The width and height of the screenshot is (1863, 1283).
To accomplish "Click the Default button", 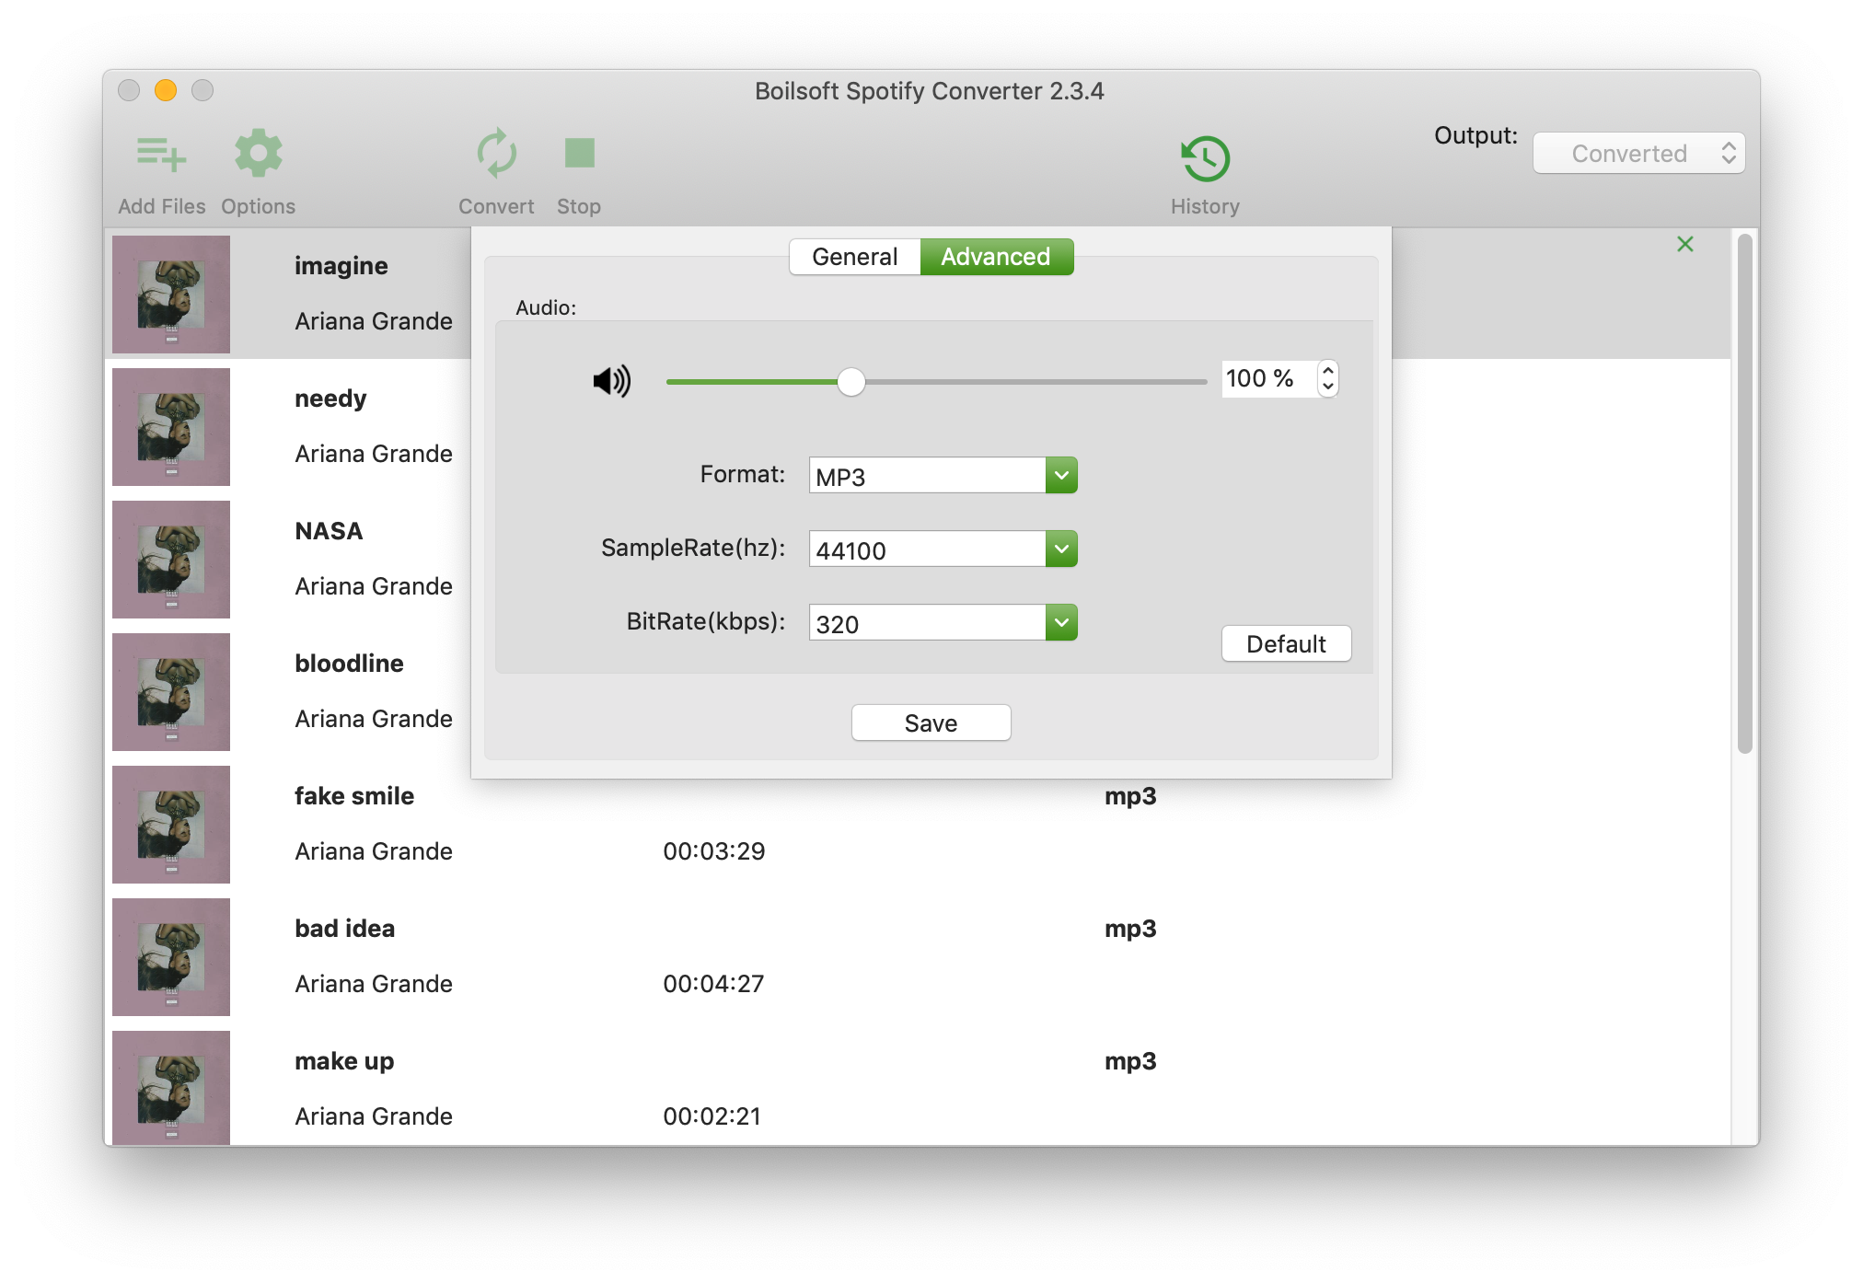I will [1284, 643].
